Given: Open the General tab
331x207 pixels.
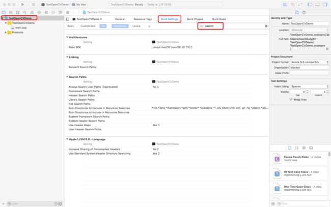Looking at the screenshot, I should click(x=120, y=19).
